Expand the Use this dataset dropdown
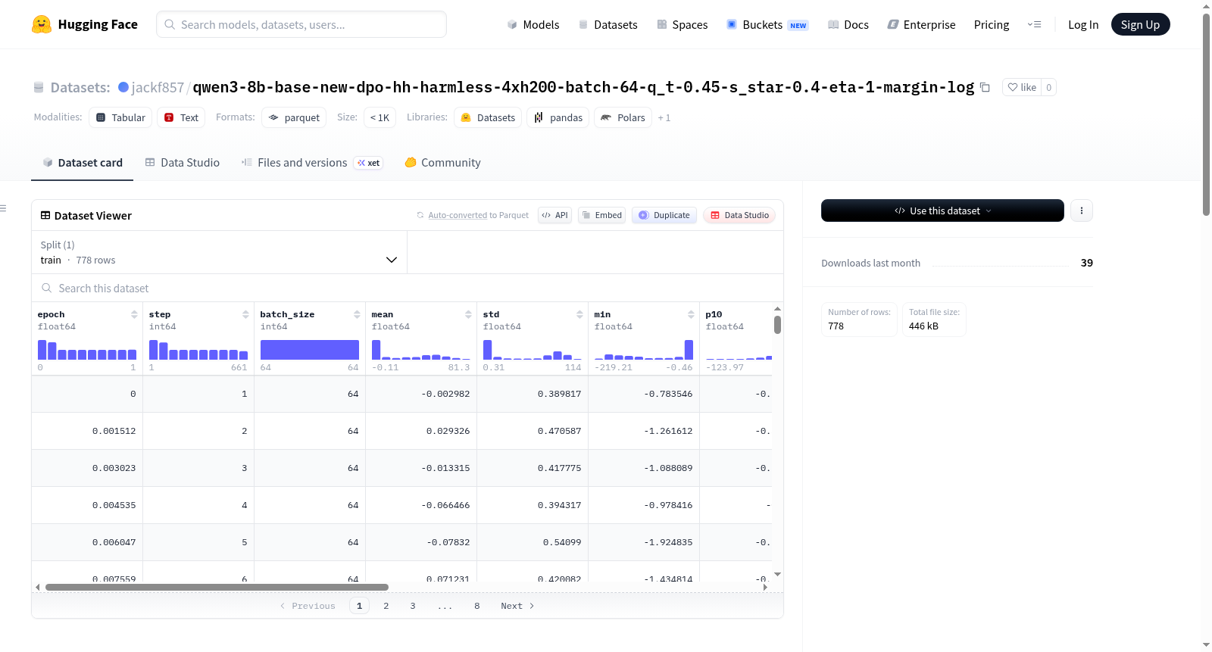 click(942, 211)
